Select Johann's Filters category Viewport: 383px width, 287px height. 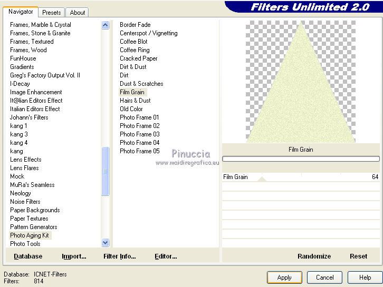[29, 117]
